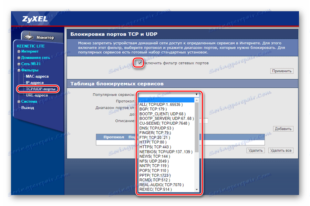Select BGP( TCP:179 ) option
The image size is (310, 206).
pyautogui.click(x=166, y=109)
